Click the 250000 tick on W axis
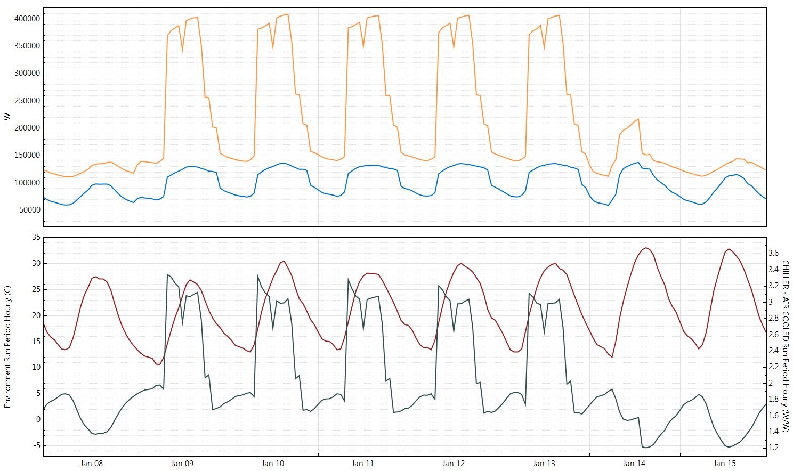The image size is (793, 471). pyautogui.click(x=27, y=101)
